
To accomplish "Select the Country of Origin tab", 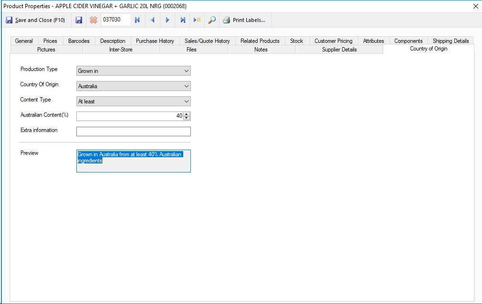I will click(429, 49).
